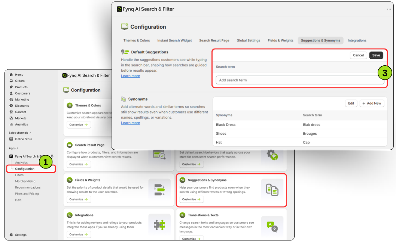This screenshot has height=242, width=396.
Task: Click Customize on Search Result Page card
Action: click(79, 164)
